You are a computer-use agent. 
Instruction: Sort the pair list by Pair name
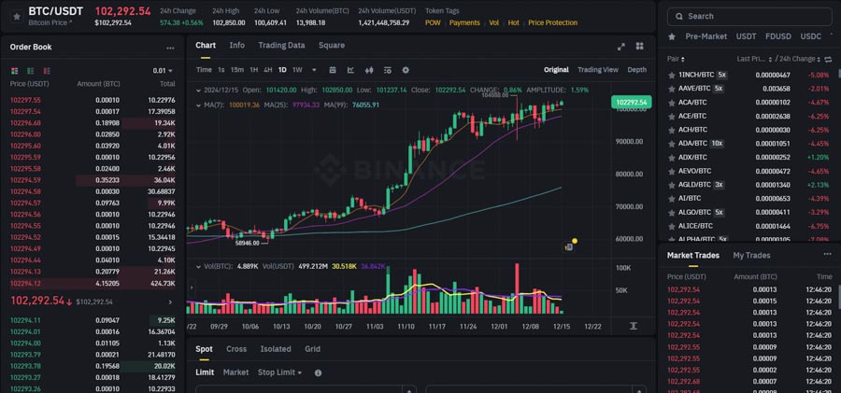tap(676, 59)
